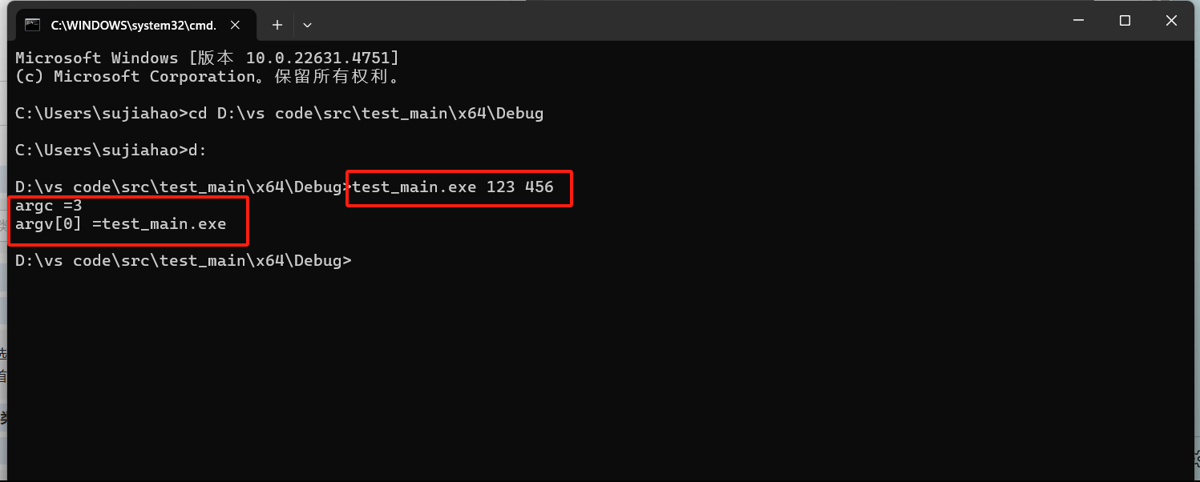Expand the new tab profile dropdown
Viewport: 1200px width, 482px height.
tap(306, 25)
